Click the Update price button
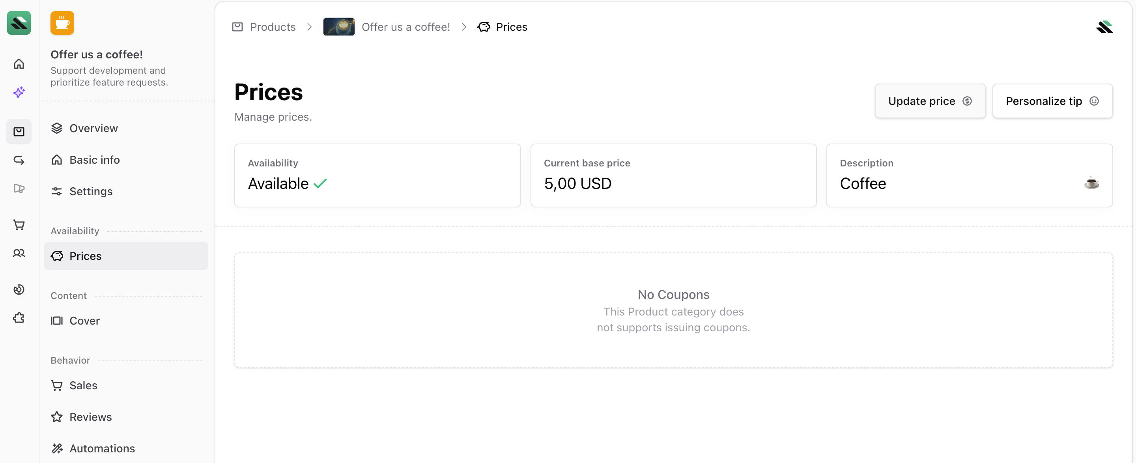 (930, 101)
